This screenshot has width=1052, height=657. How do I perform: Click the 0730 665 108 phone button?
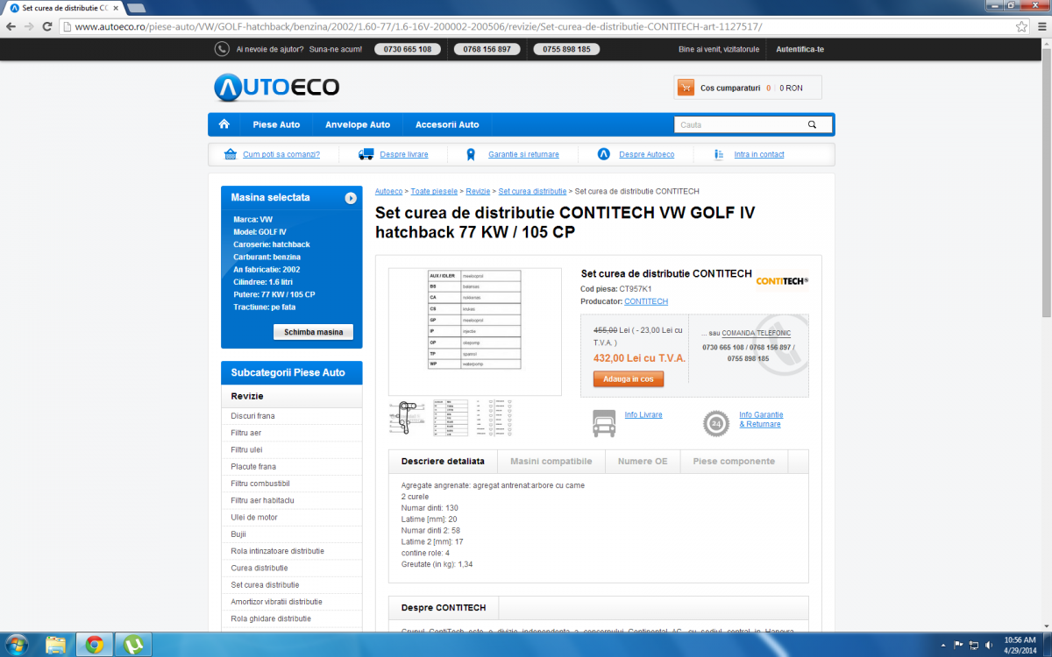(408, 49)
